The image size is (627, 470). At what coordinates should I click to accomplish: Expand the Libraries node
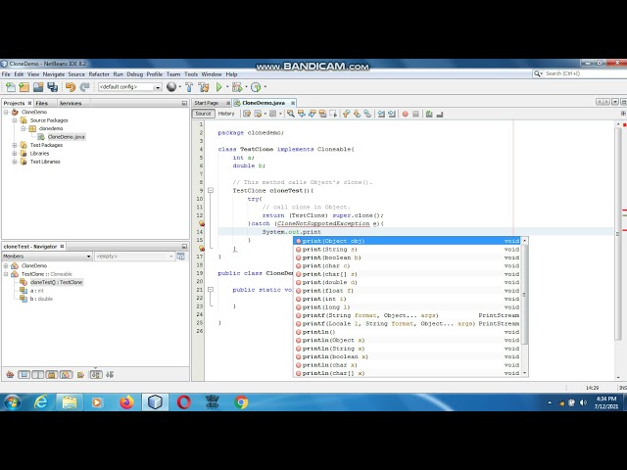point(15,154)
